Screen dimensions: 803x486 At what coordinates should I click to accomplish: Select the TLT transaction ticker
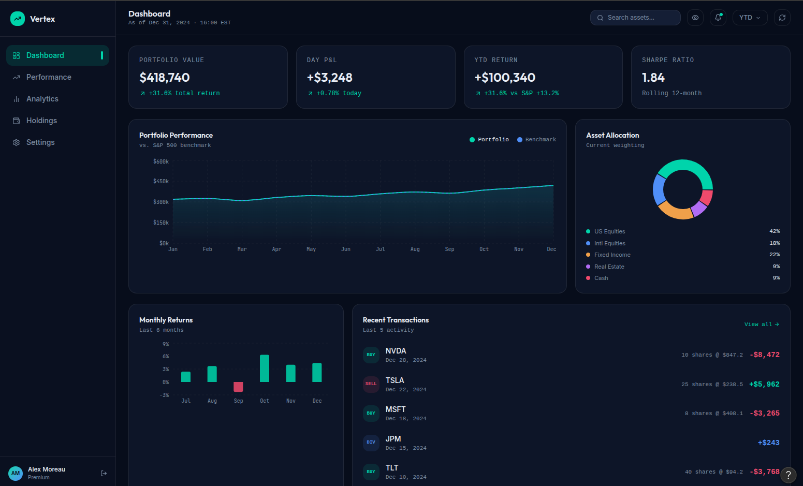coord(392,468)
